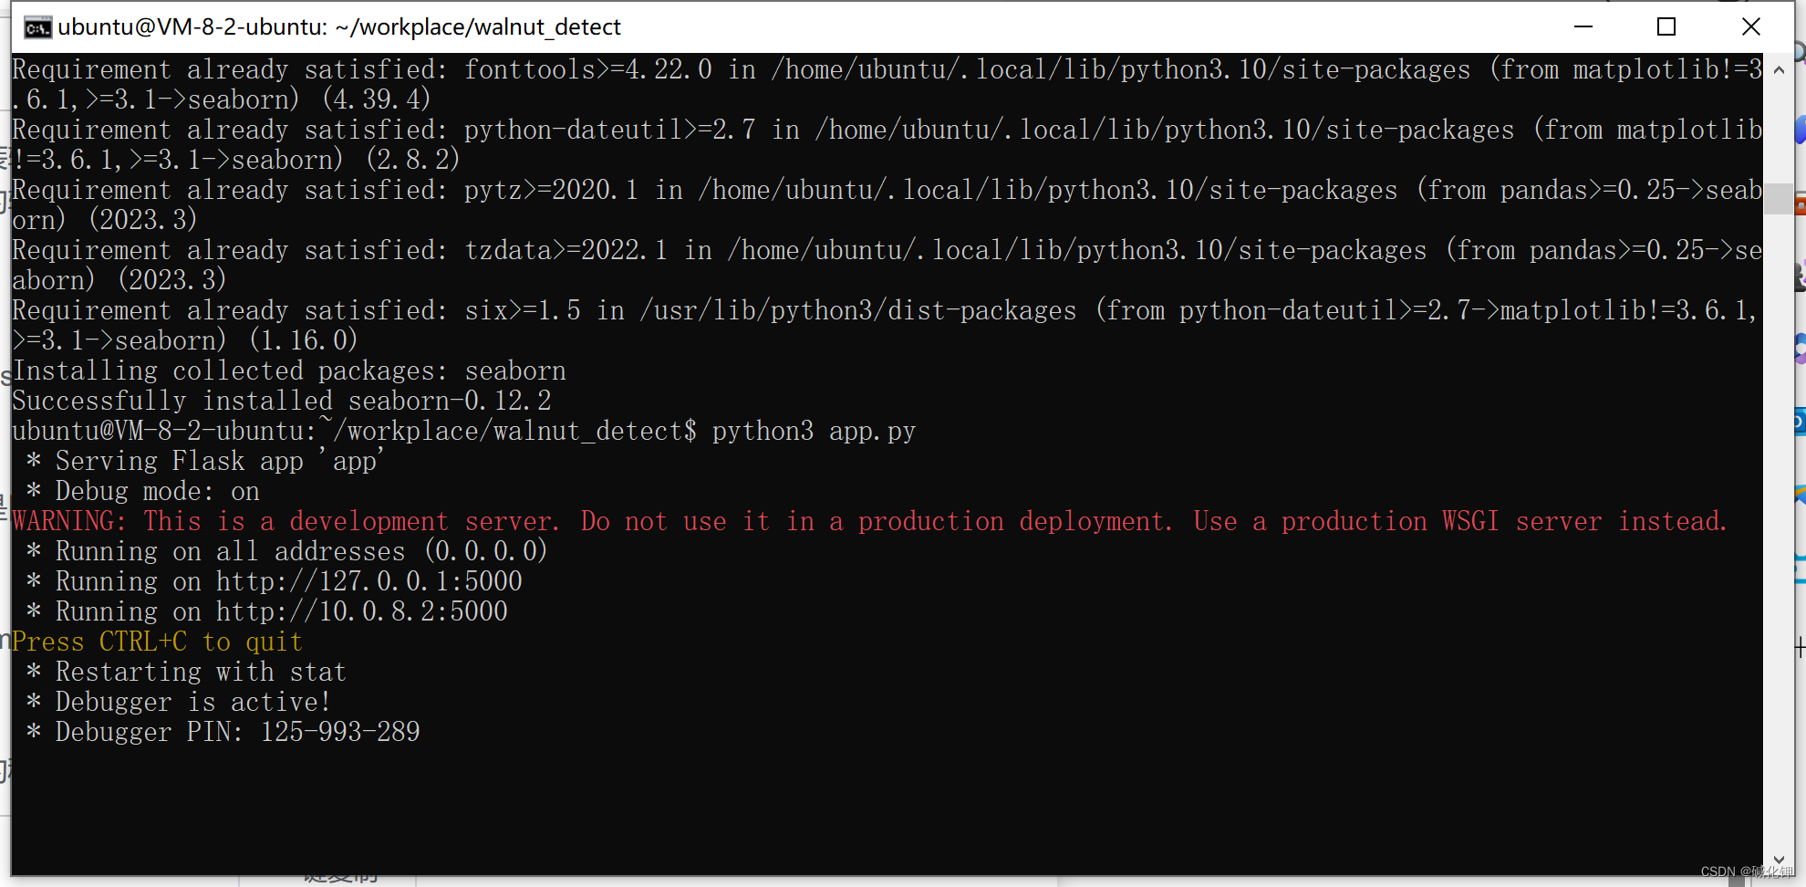
Task: Click the 'Press CTRL+C to quit' message
Action: (156, 642)
